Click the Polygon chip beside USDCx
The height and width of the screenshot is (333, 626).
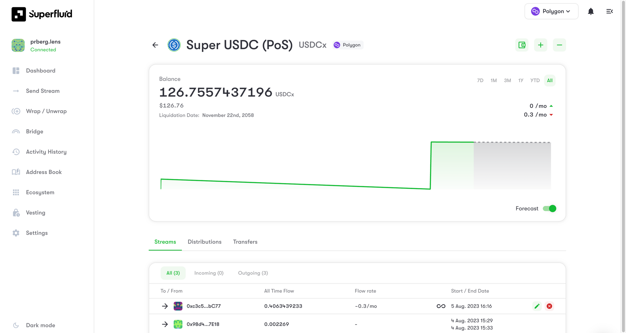348,45
